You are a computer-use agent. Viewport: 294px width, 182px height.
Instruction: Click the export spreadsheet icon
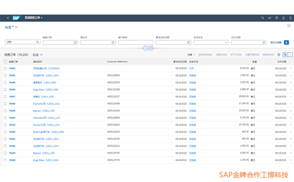point(285,55)
